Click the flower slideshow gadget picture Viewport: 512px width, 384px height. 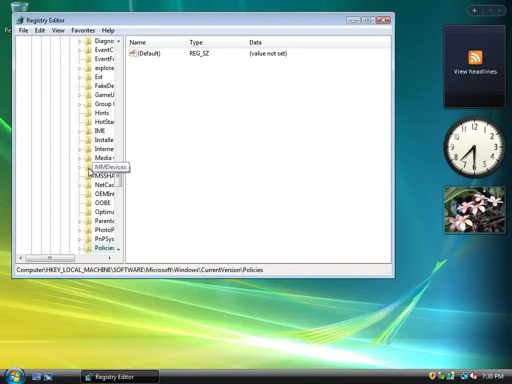474,210
